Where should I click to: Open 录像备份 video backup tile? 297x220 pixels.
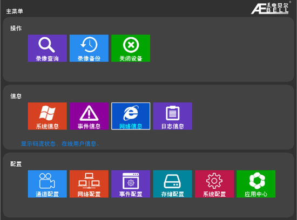click(89, 48)
